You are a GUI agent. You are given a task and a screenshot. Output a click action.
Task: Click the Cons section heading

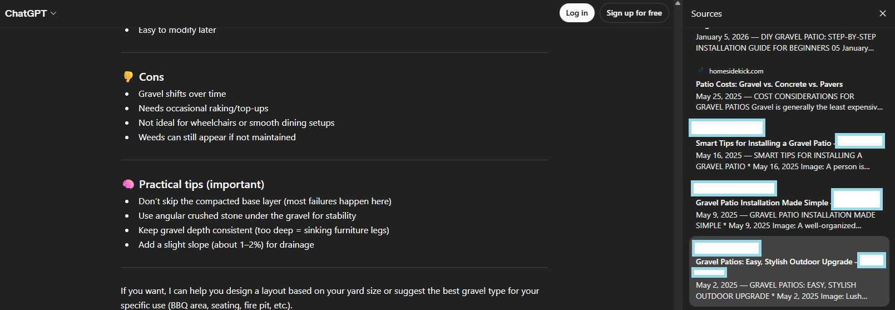pos(151,77)
